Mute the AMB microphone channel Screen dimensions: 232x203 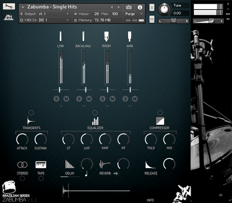click(135, 98)
